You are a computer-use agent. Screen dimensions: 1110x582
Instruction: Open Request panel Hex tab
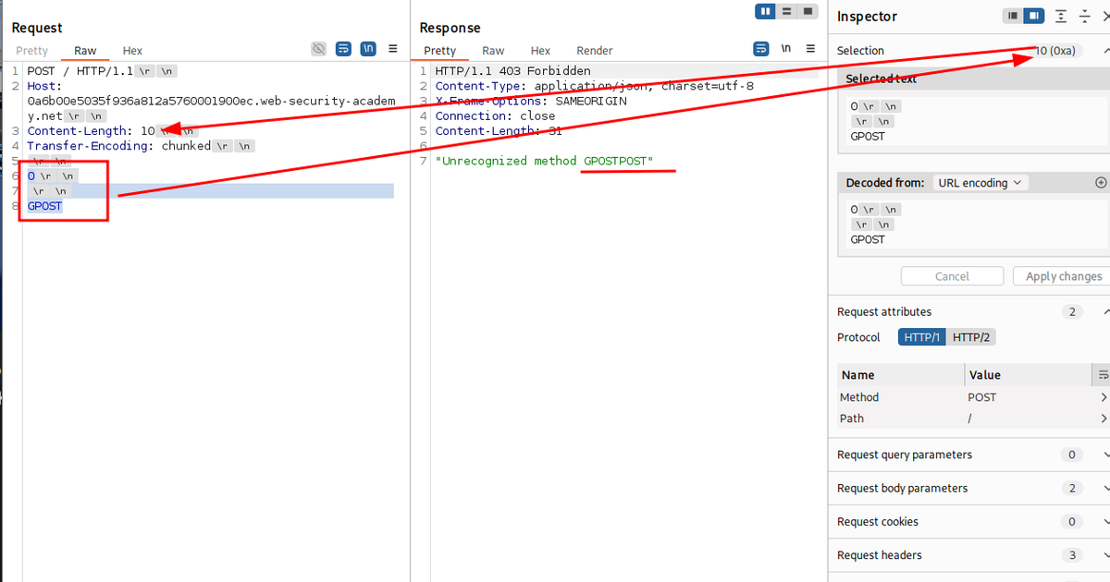point(132,51)
